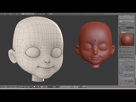This screenshot has width=136, height=102.
Task: Click the Add Image button
Action: click(x=127, y=60)
